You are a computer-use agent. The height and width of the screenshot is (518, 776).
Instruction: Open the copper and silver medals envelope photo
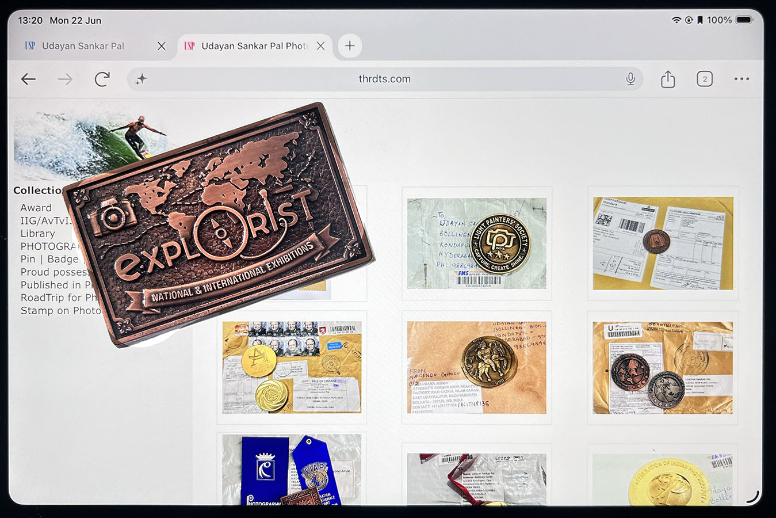click(x=663, y=367)
